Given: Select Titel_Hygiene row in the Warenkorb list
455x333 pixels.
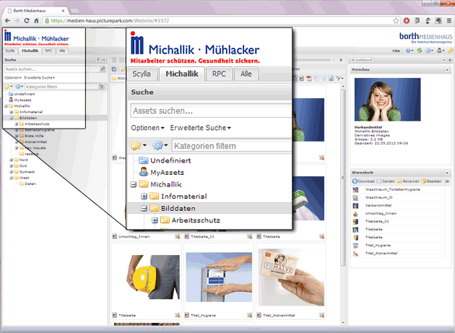Looking at the screenshot, I should 398,246.
